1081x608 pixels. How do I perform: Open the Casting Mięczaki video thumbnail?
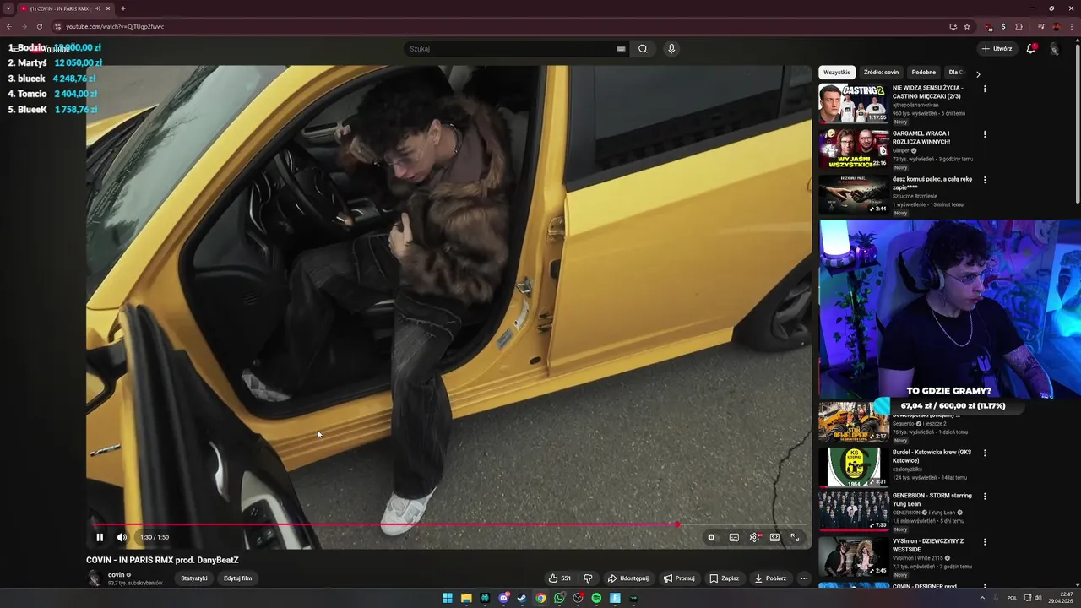(x=853, y=103)
